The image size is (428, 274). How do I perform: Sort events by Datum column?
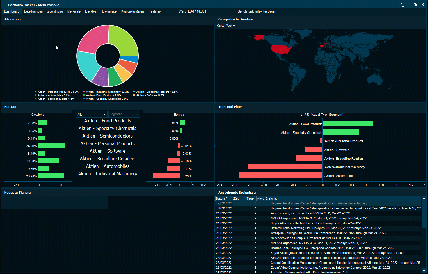[222, 198]
